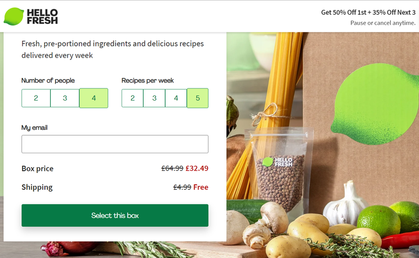
Task: Pick 4 Recipes per week
Action: [176, 98]
